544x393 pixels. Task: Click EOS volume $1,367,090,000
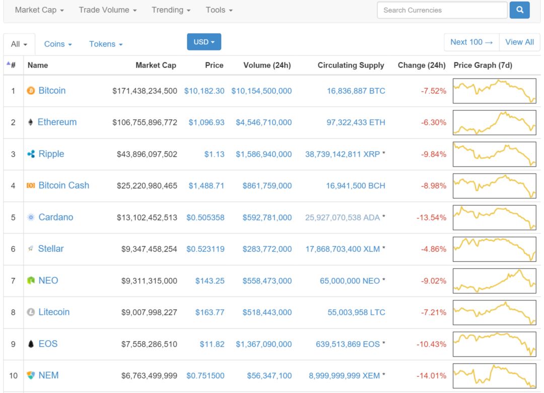click(x=263, y=344)
